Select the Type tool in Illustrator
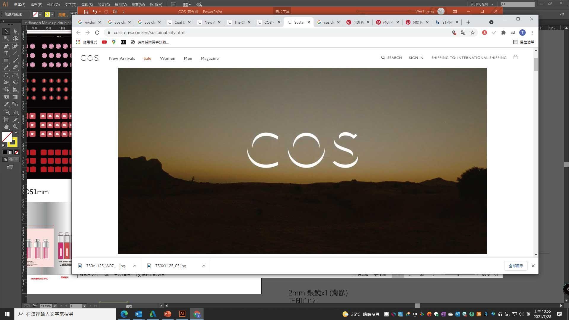The height and width of the screenshot is (320, 569). pos(6,53)
